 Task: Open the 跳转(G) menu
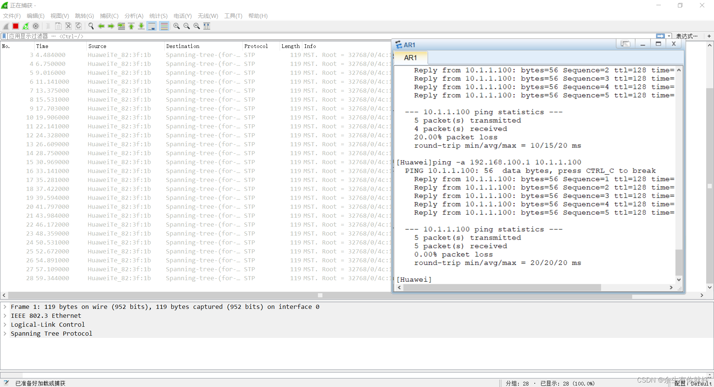coord(84,16)
